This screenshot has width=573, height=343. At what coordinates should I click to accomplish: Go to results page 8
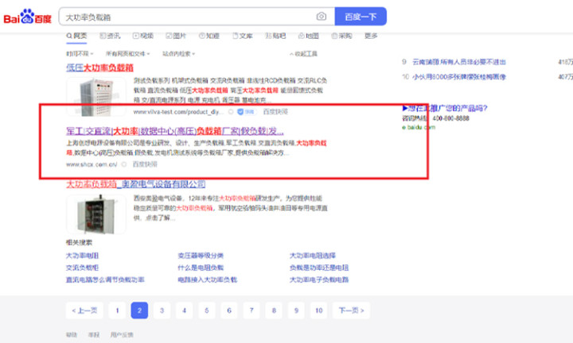click(x=274, y=310)
